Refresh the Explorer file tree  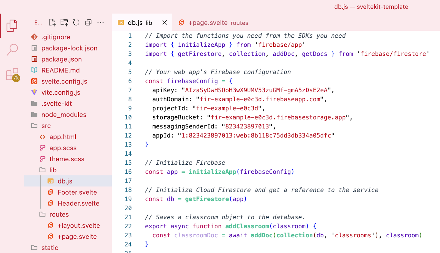76,23
